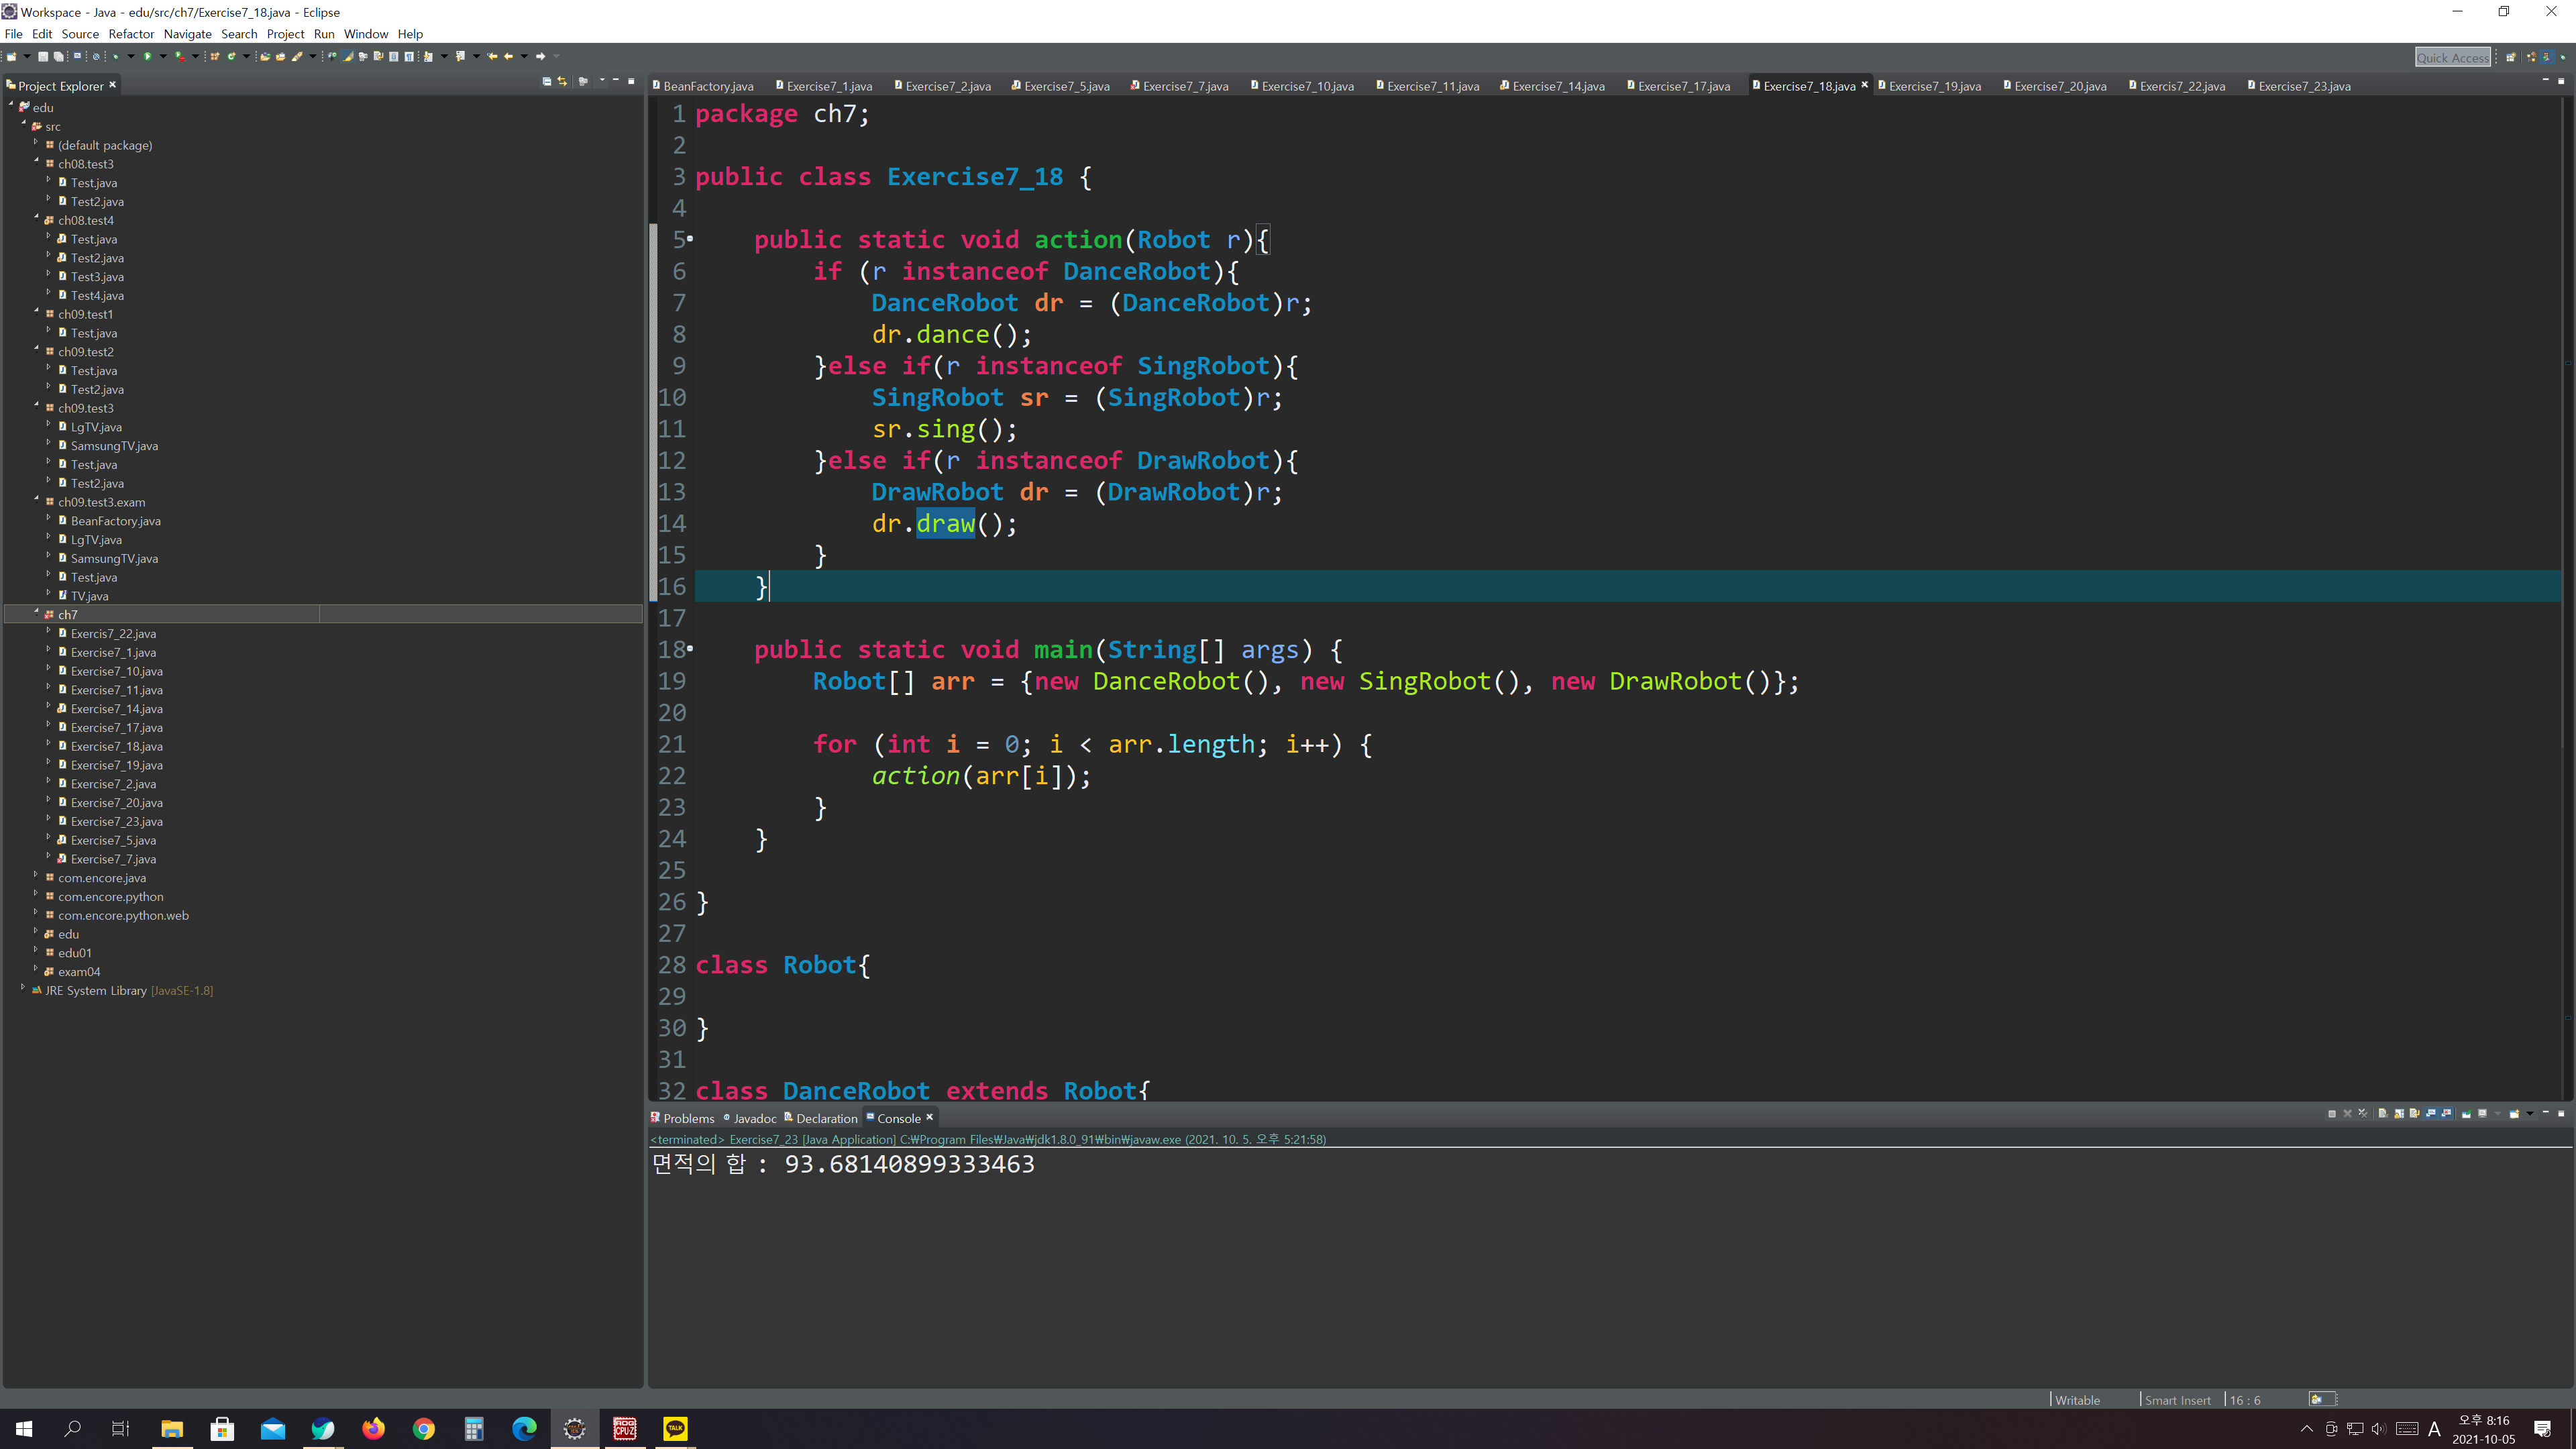Open Chrome from the Windows taskbar
Image resolution: width=2576 pixels, height=1449 pixels.
point(424,1429)
